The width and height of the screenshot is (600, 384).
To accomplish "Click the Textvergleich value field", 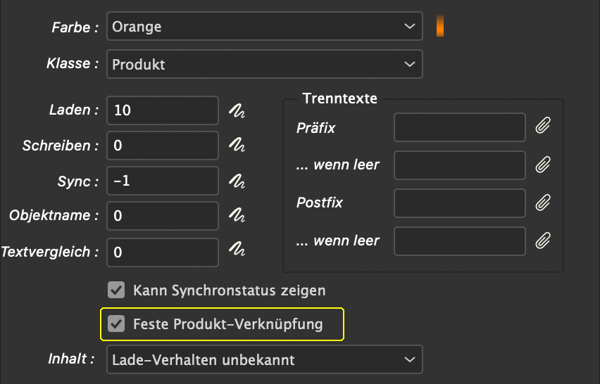I will (x=163, y=252).
